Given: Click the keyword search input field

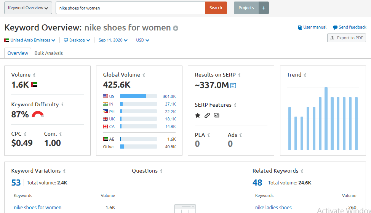Looking at the screenshot, I should (130, 8).
